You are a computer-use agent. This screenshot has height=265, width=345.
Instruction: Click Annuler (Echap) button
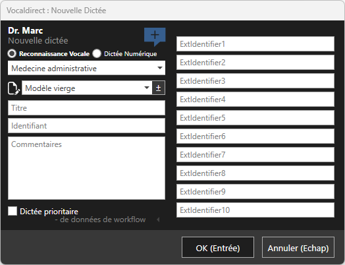tap(298, 247)
